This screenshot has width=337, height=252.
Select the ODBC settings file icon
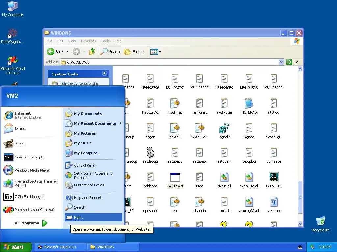pos(175,128)
